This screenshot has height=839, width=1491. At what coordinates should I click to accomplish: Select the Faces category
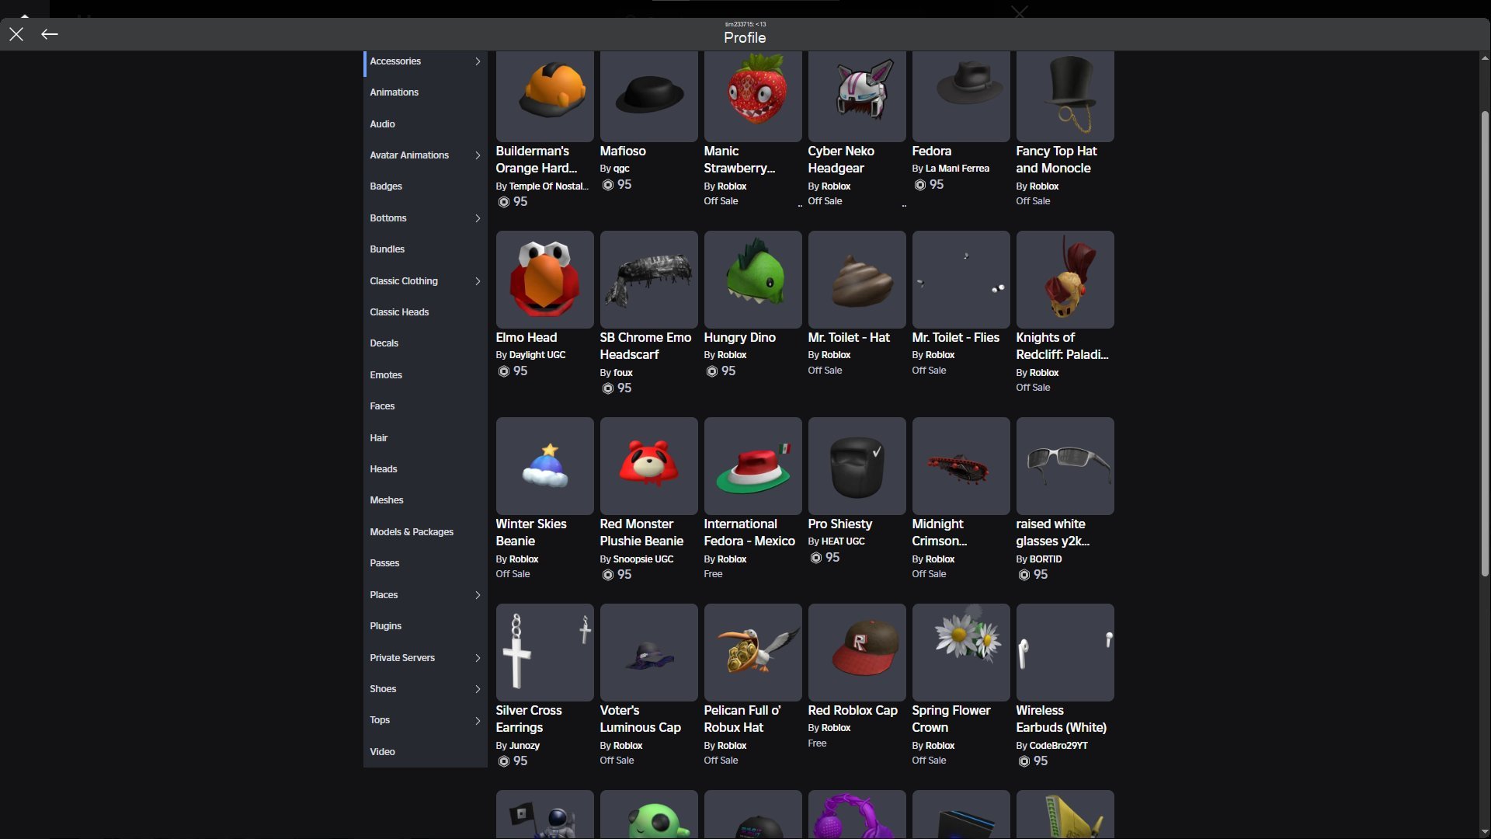tap(425, 406)
